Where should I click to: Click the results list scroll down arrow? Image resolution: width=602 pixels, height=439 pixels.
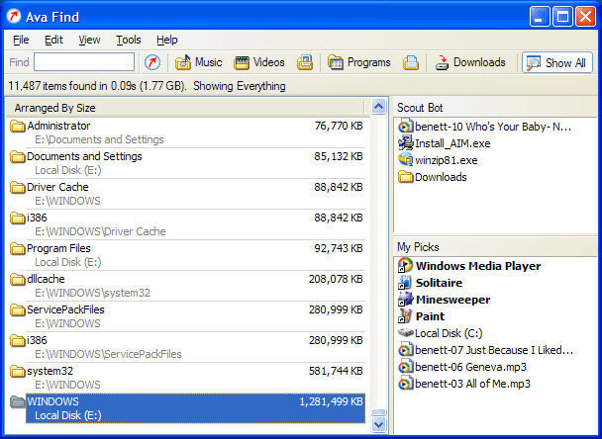pyautogui.click(x=378, y=424)
